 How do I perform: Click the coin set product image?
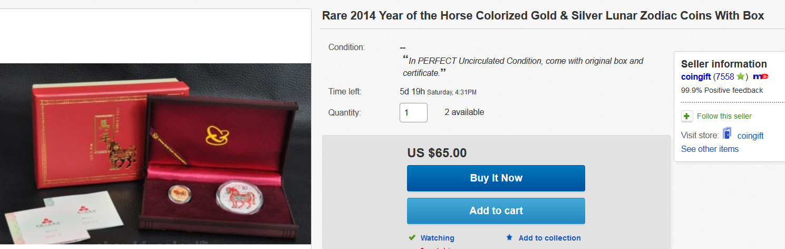point(156,153)
